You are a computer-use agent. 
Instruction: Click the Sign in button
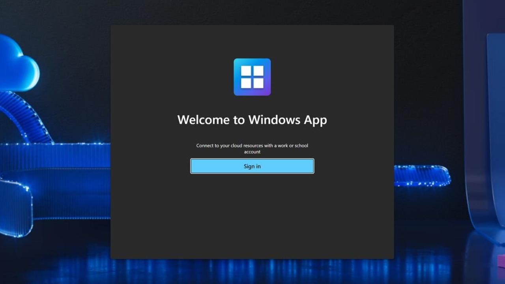(252, 166)
